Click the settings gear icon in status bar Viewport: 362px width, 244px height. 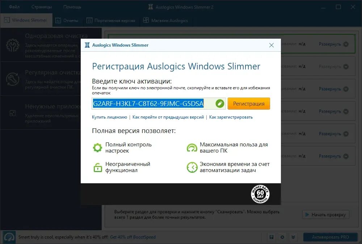(x=282, y=237)
